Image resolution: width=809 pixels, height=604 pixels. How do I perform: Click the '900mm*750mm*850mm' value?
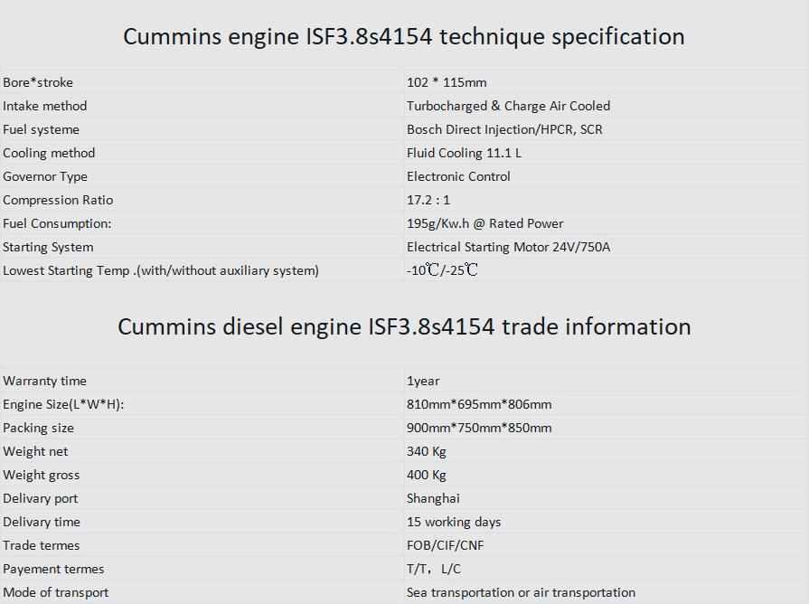[479, 428]
